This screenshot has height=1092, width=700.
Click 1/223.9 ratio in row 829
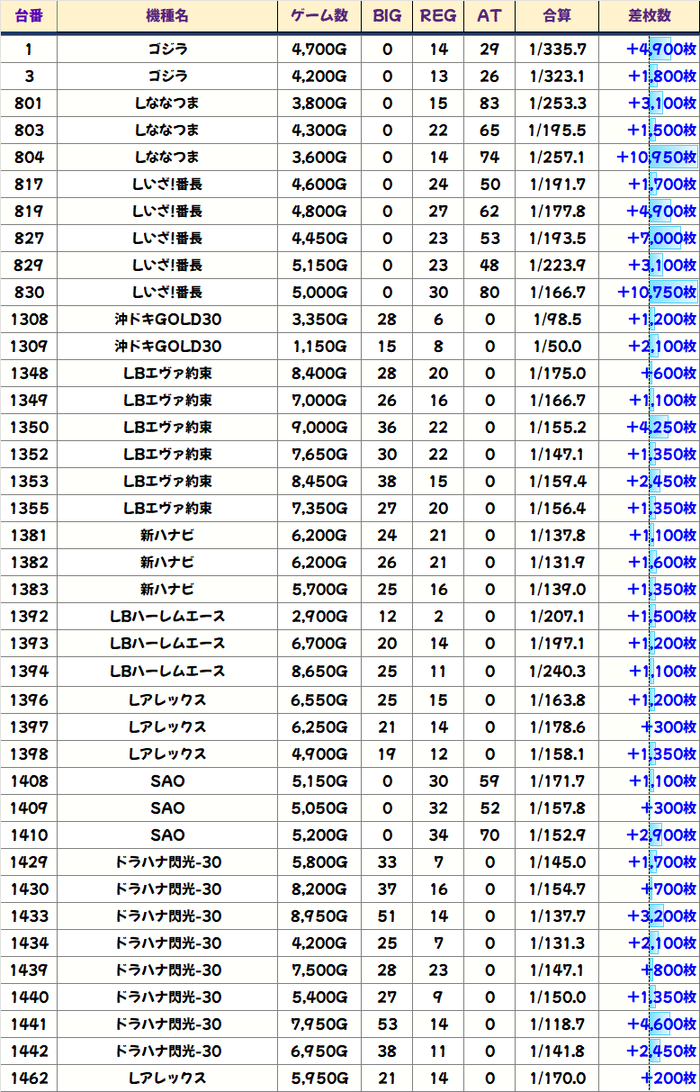point(557,266)
